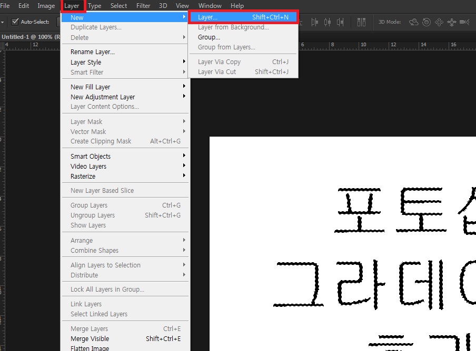The image size is (476, 351).
Task: Open the Arrange menu item
Action: tap(125, 241)
